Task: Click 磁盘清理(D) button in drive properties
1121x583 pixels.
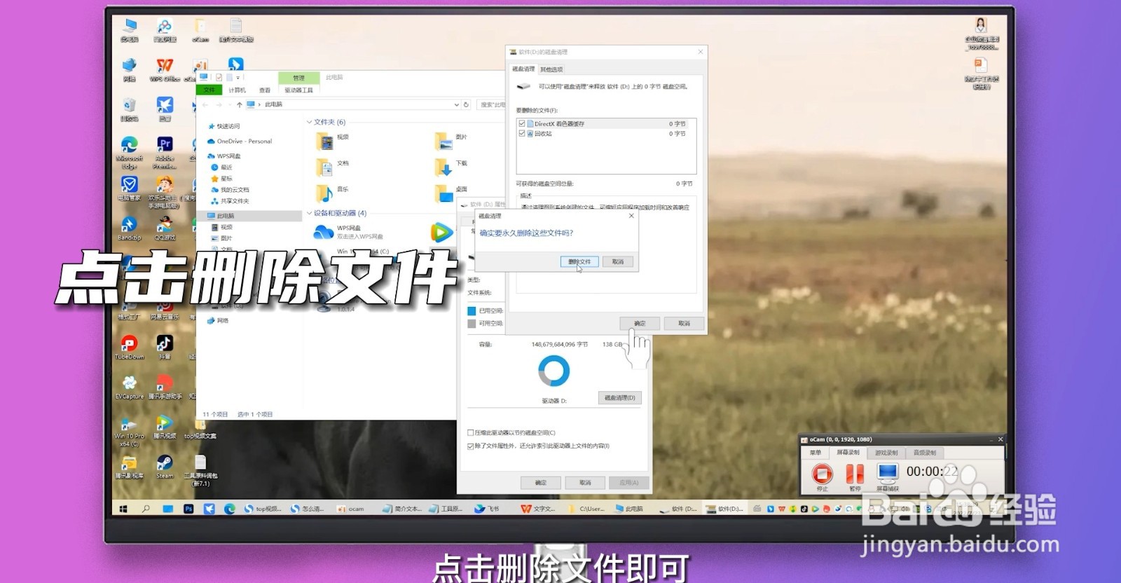Action: (x=619, y=397)
